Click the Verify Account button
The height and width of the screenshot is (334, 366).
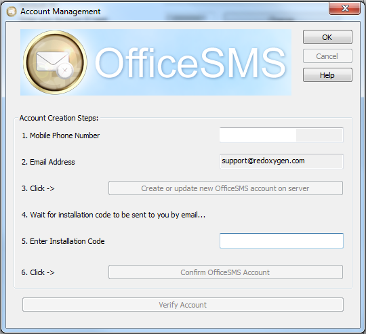click(183, 305)
